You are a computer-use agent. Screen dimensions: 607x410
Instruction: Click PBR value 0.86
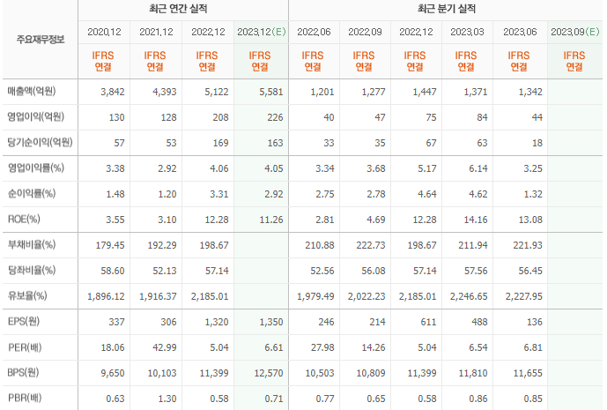[x=478, y=399]
